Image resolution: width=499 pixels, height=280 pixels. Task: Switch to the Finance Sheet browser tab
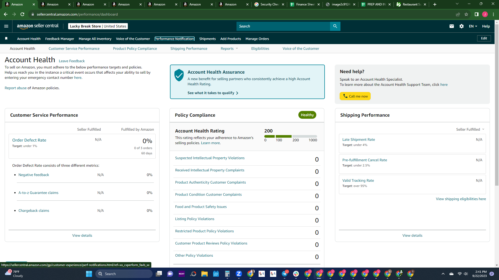[305, 4]
